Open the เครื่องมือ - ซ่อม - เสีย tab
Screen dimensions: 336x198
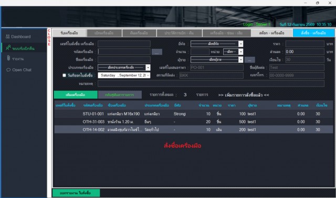tap(226, 33)
